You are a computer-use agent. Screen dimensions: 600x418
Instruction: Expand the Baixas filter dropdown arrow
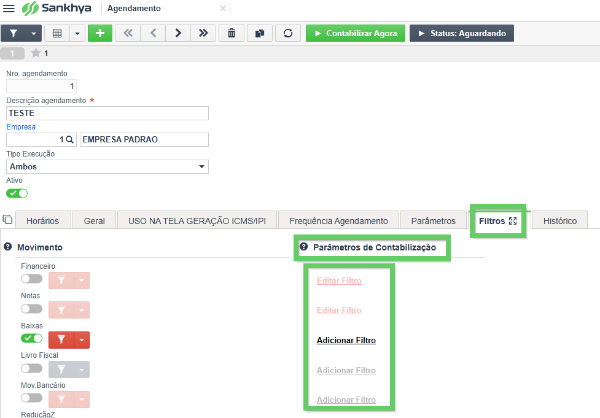click(x=82, y=340)
